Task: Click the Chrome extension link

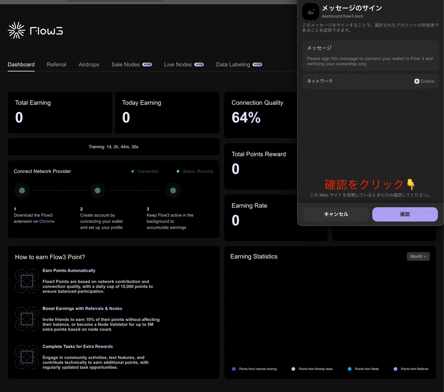Action: pos(47,221)
